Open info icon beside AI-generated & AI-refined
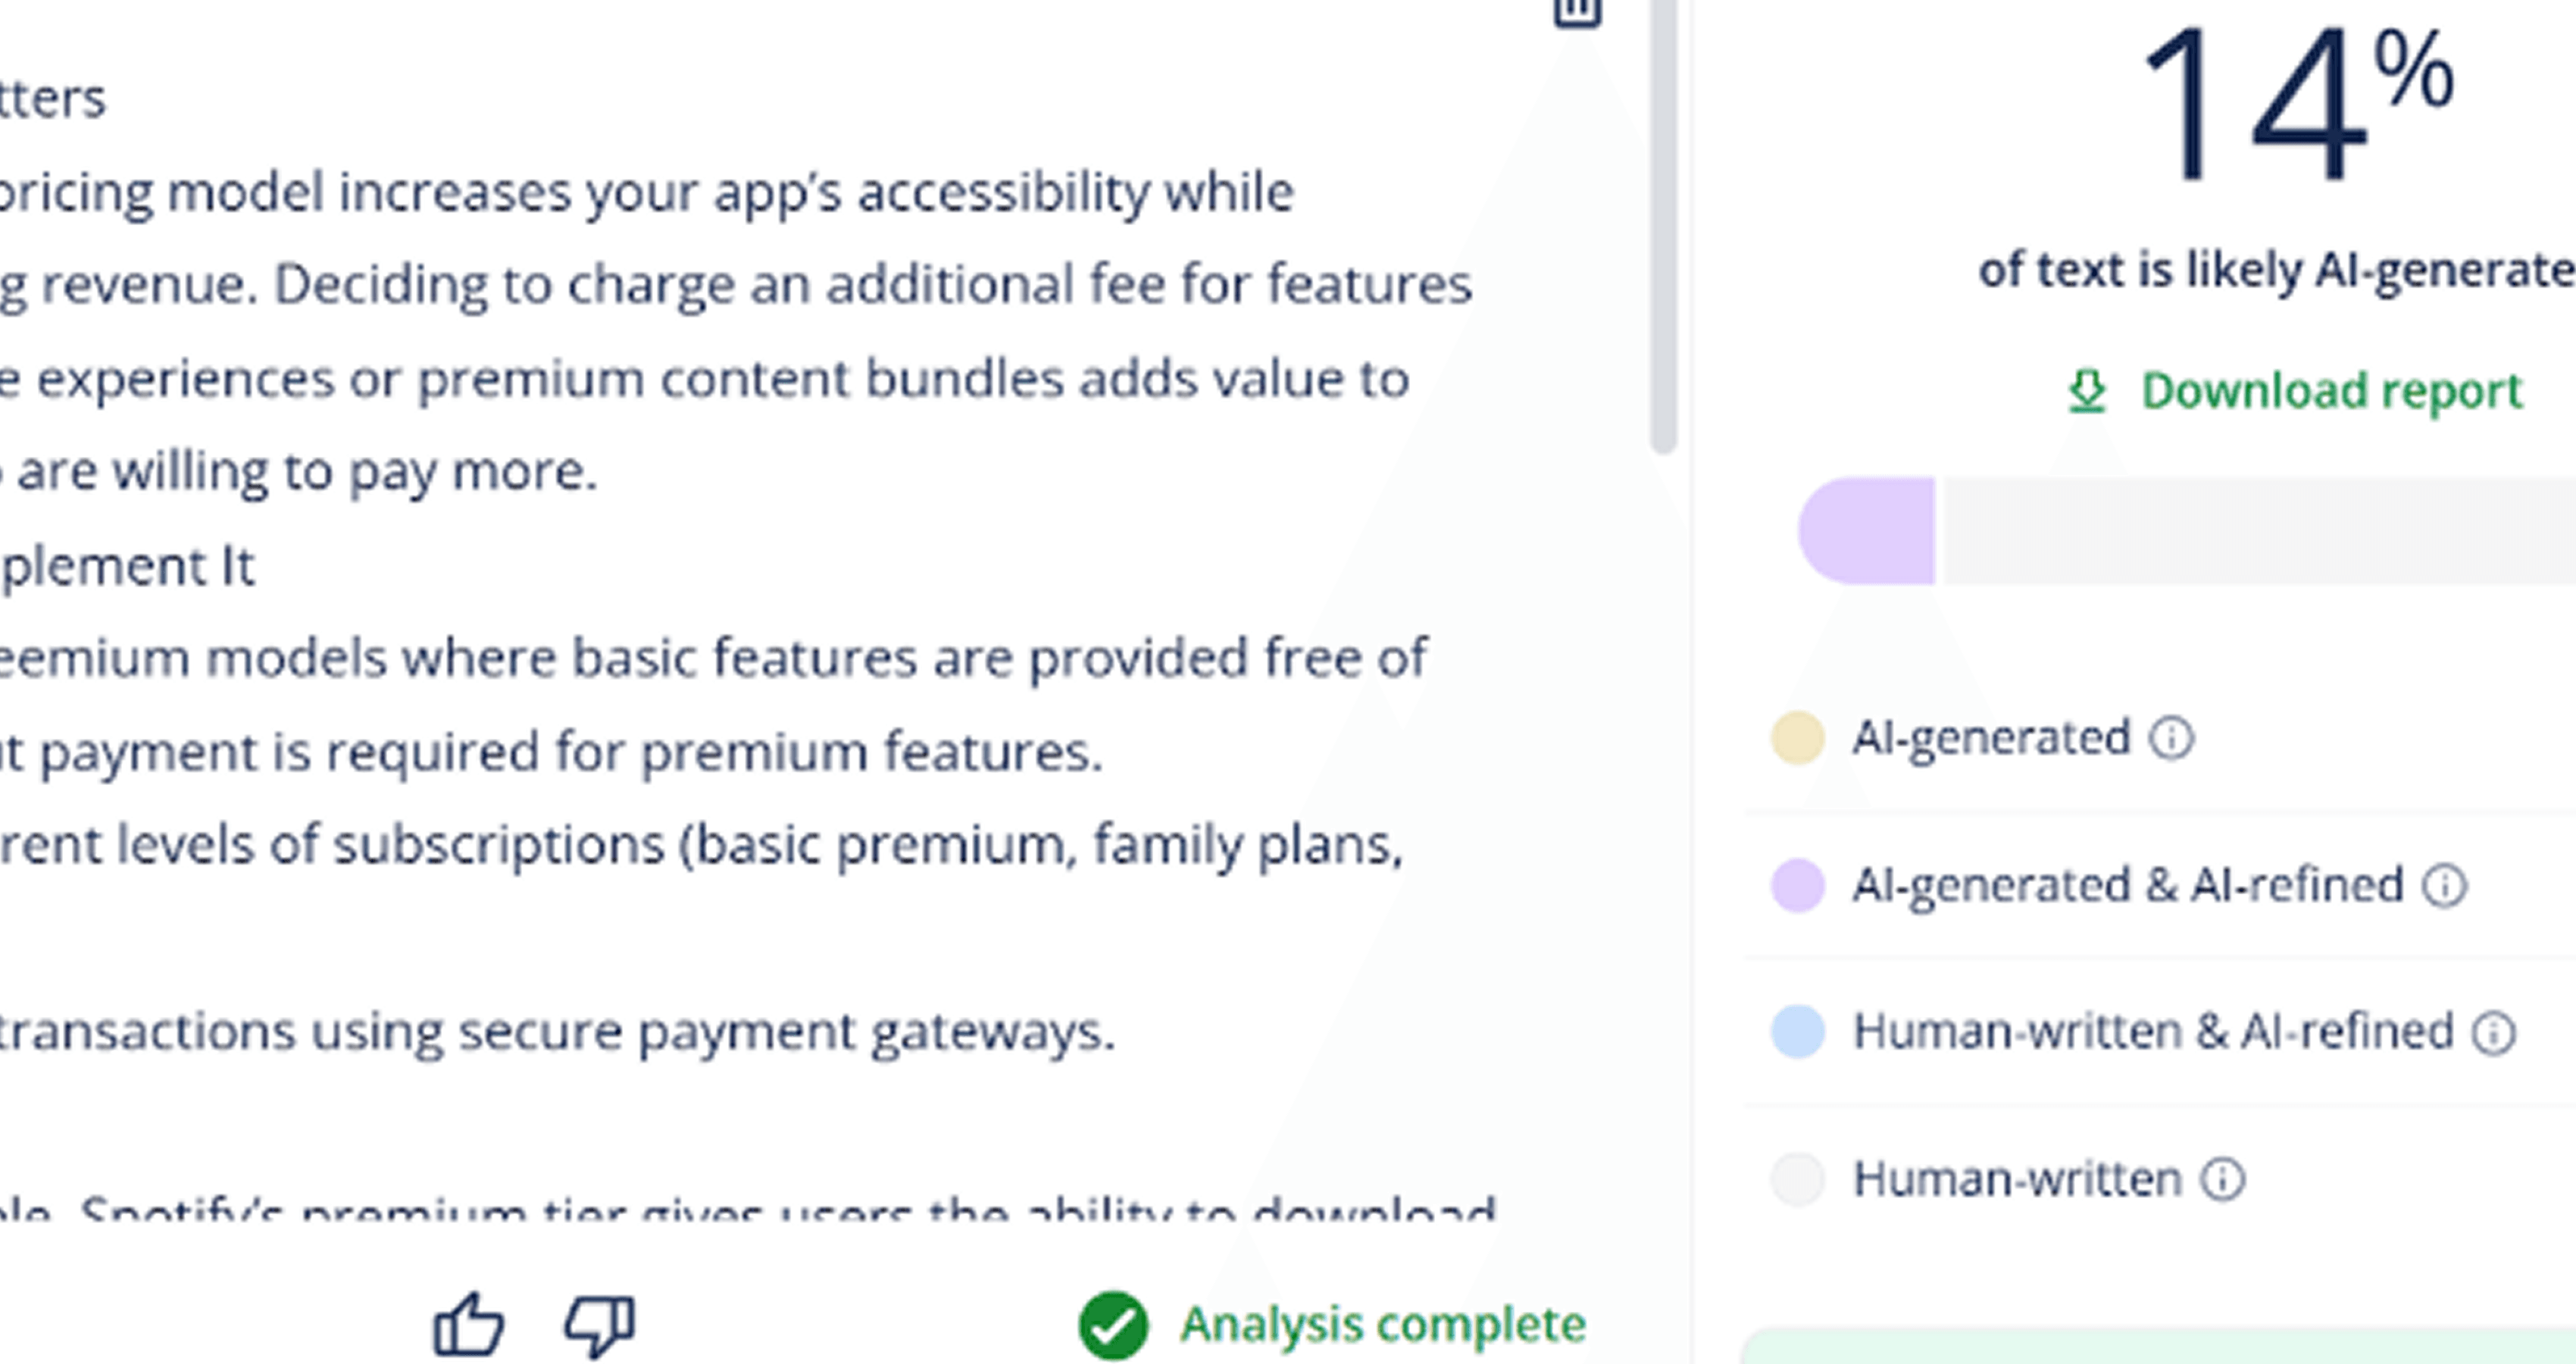The height and width of the screenshot is (1364, 2576). coord(2444,886)
